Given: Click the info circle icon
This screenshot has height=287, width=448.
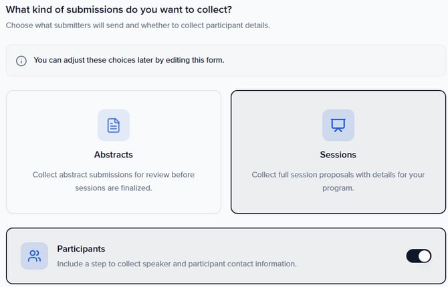Looking at the screenshot, I should [21, 60].
